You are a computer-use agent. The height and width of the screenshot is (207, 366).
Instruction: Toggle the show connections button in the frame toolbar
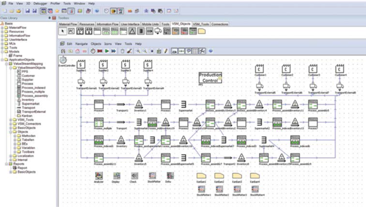tap(182, 51)
